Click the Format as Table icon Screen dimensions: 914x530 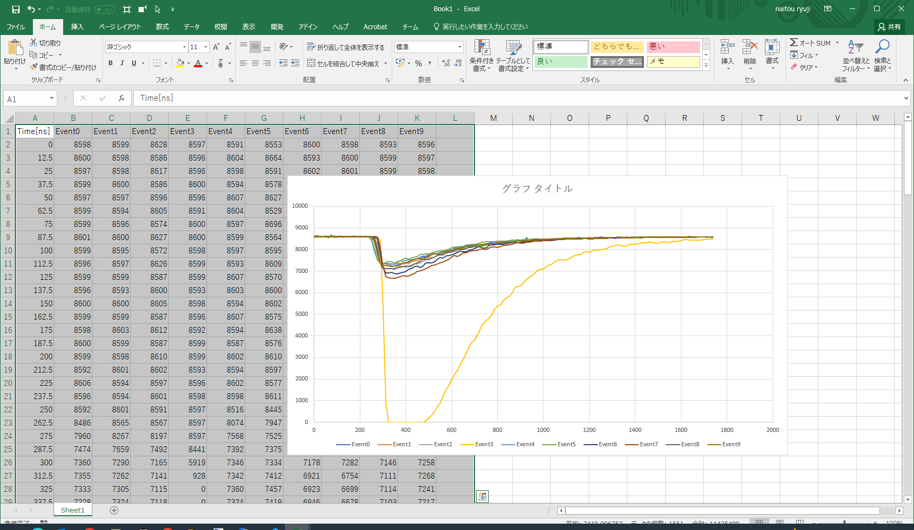513,49
